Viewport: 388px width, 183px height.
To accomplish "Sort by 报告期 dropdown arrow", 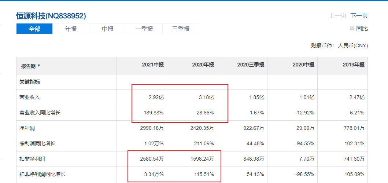I will click(x=38, y=66).
